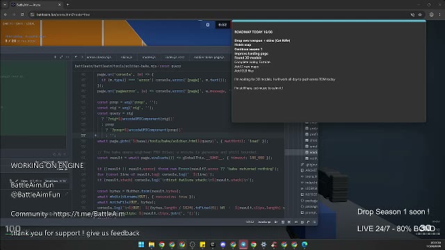The height and width of the screenshot is (250, 445).
Task: Go back in the browser
Action: click(x=6, y=15)
